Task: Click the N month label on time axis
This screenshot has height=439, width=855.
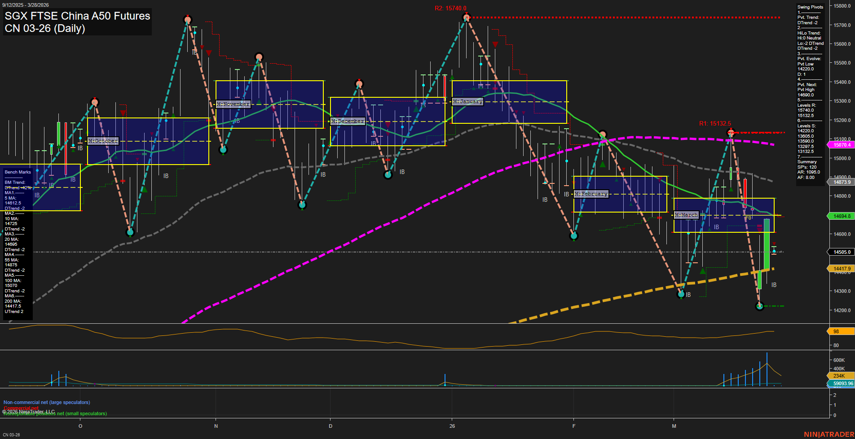Action: coord(216,426)
